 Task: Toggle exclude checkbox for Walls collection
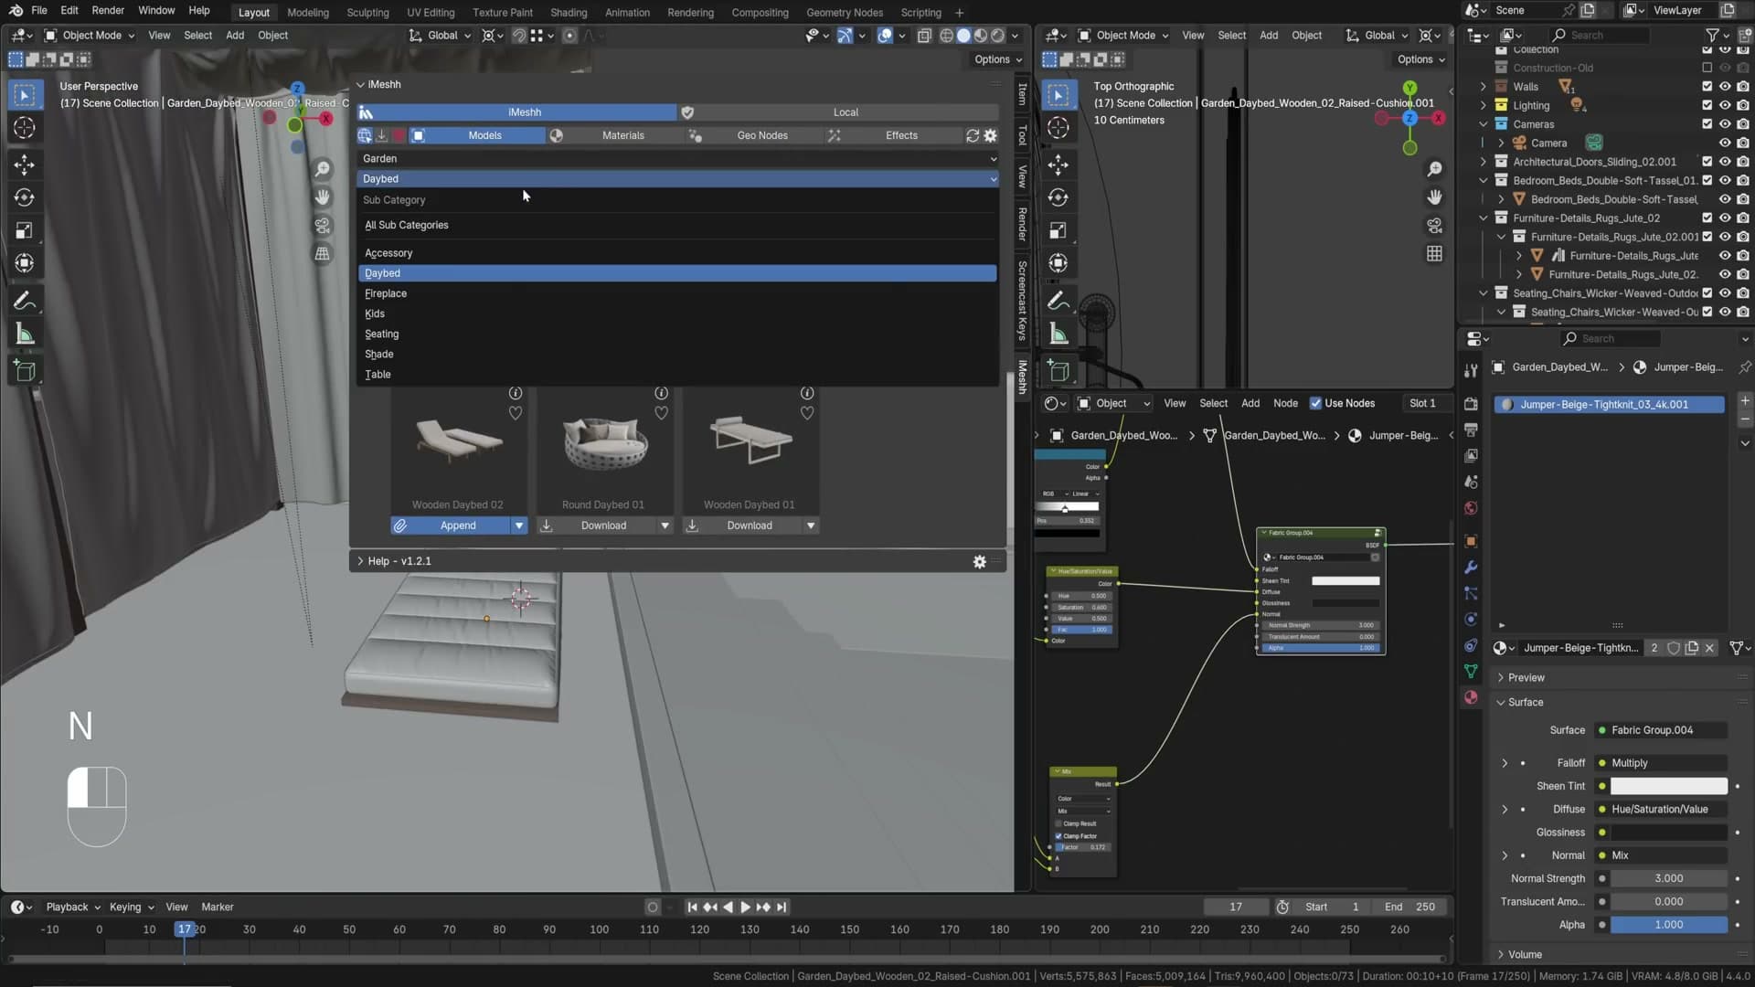[1707, 87]
